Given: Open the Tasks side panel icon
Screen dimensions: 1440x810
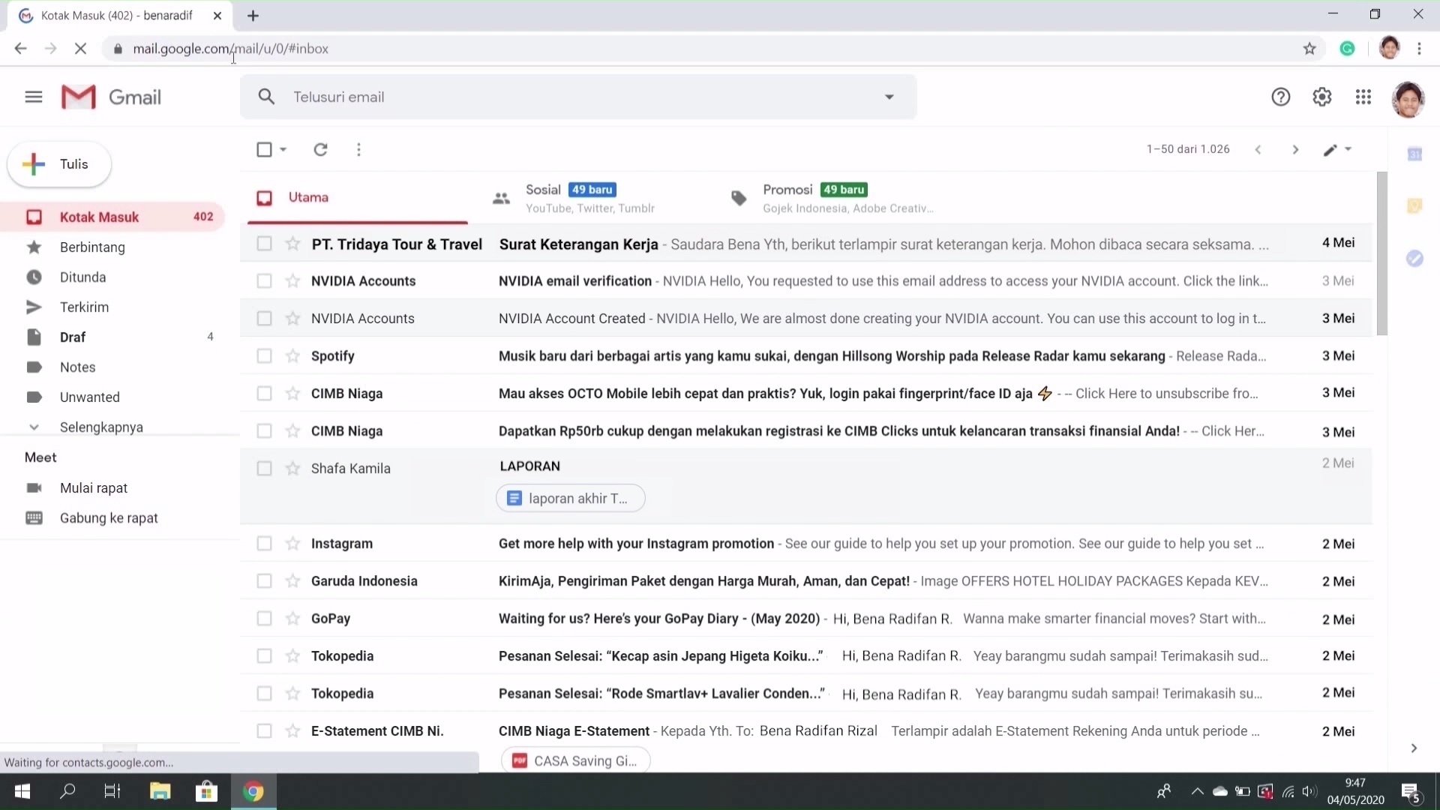Looking at the screenshot, I should tap(1414, 259).
